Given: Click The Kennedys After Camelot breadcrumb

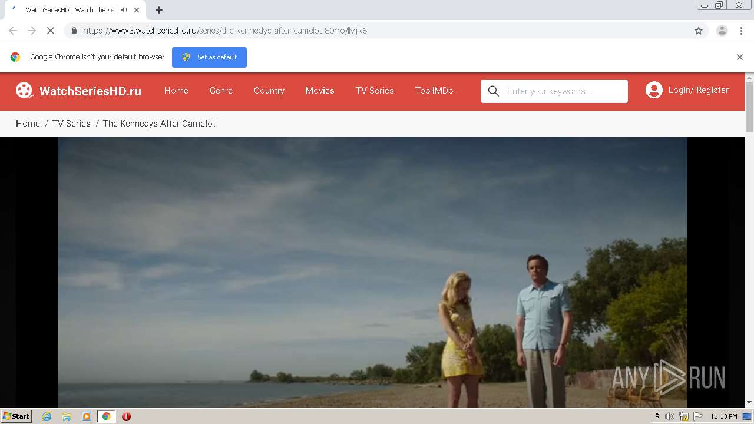Looking at the screenshot, I should pos(159,124).
